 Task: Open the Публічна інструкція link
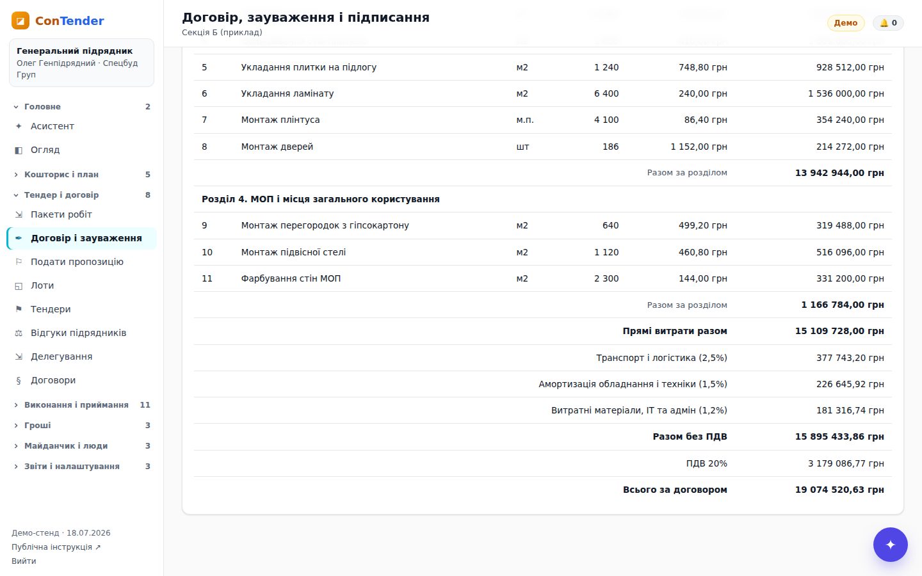coord(56,547)
